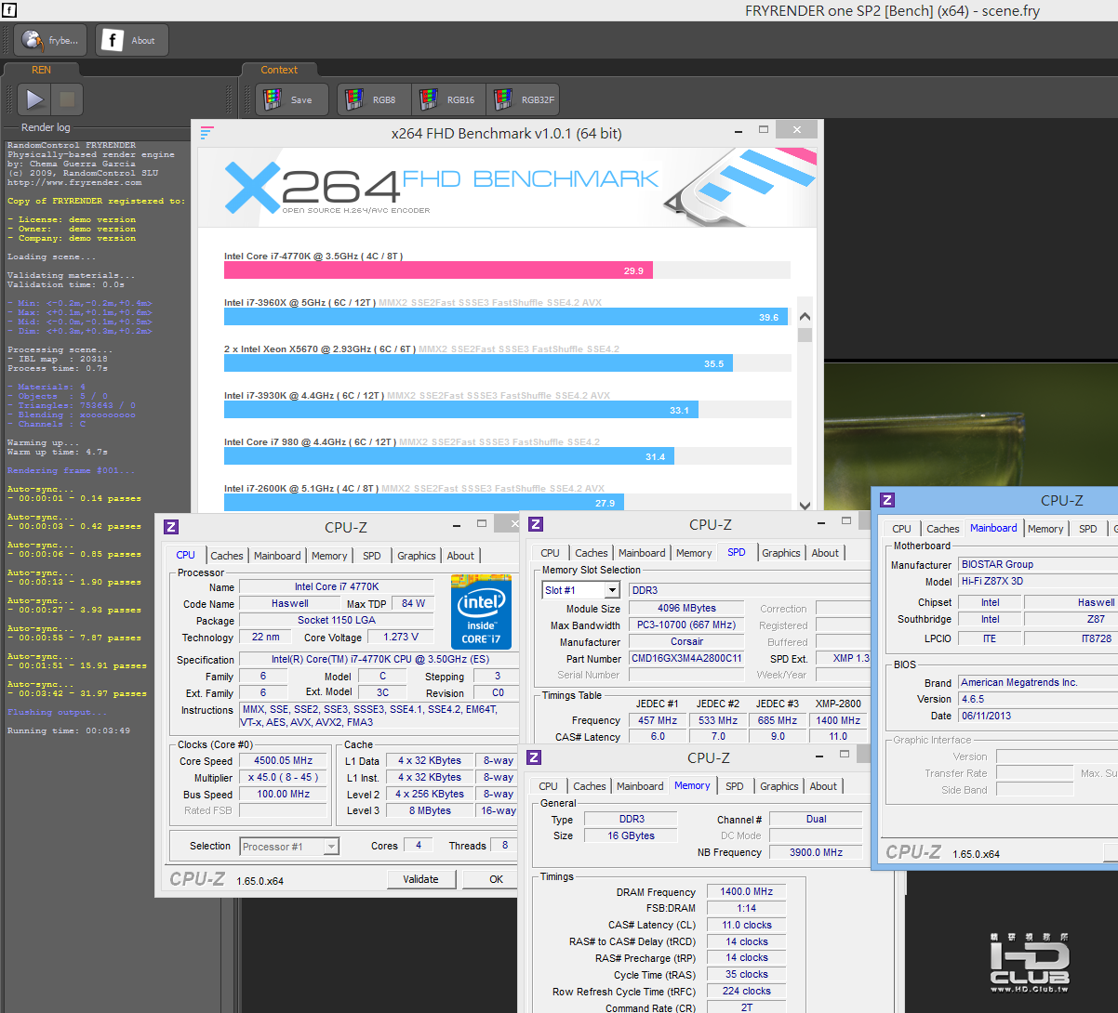Click the core voltage value "1.273 V"
The width and height of the screenshot is (1118, 1013).
tap(401, 637)
